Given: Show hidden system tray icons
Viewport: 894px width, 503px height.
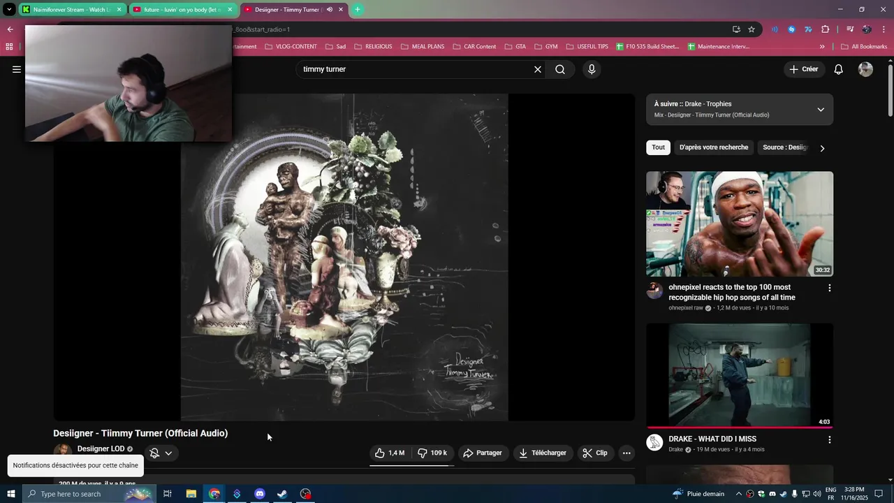Looking at the screenshot, I should (x=739, y=494).
